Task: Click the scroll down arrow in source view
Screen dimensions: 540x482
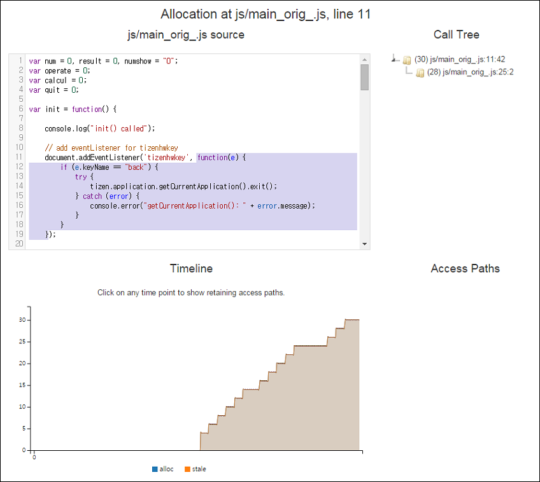Action: click(x=364, y=244)
